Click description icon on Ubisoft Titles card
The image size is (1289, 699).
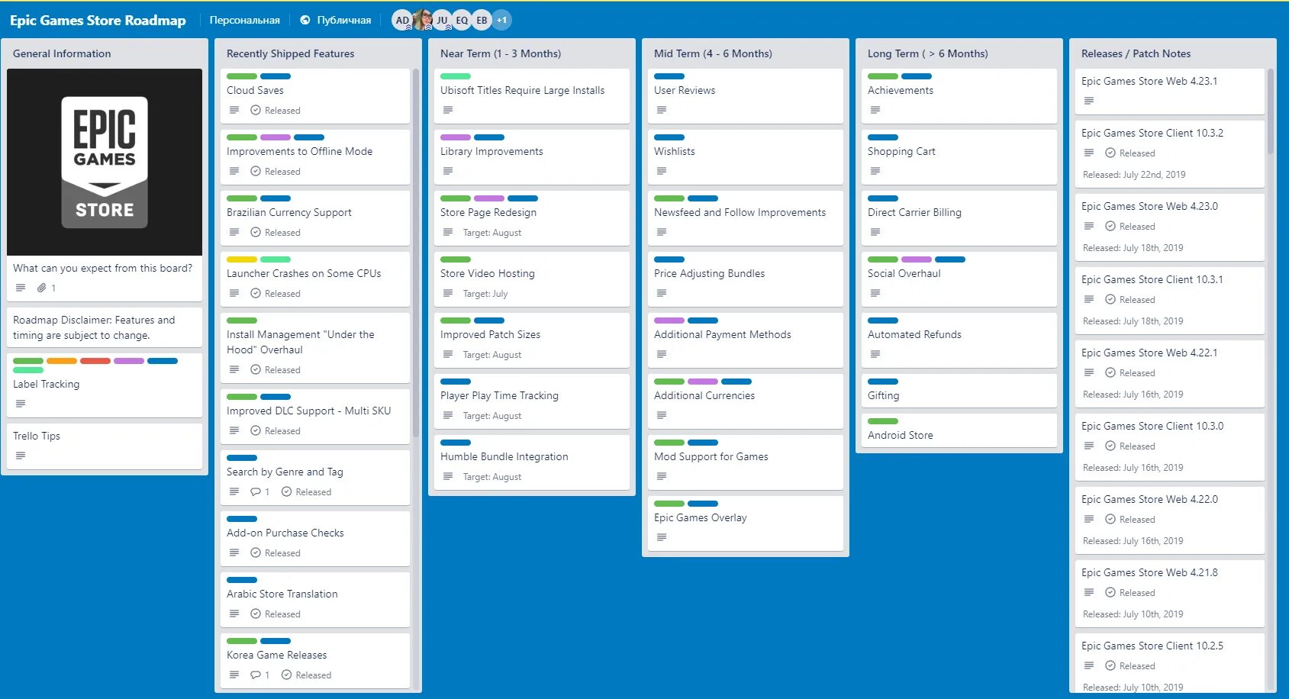click(448, 111)
